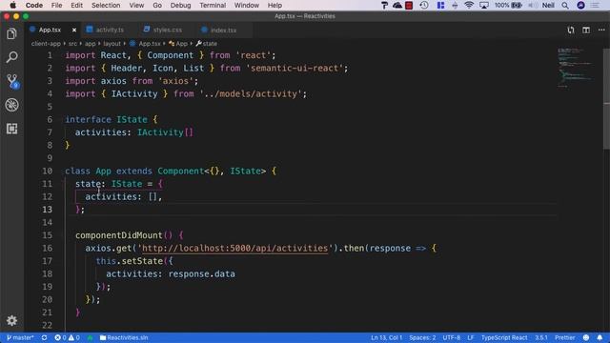Change indentation via Spaces: 2
The width and height of the screenshot is (610, 343).
pyautogui.click(x=422, y=337)
